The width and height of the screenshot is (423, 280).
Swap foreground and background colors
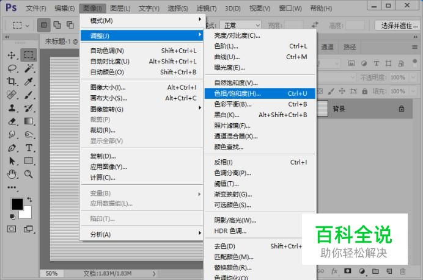29,199
